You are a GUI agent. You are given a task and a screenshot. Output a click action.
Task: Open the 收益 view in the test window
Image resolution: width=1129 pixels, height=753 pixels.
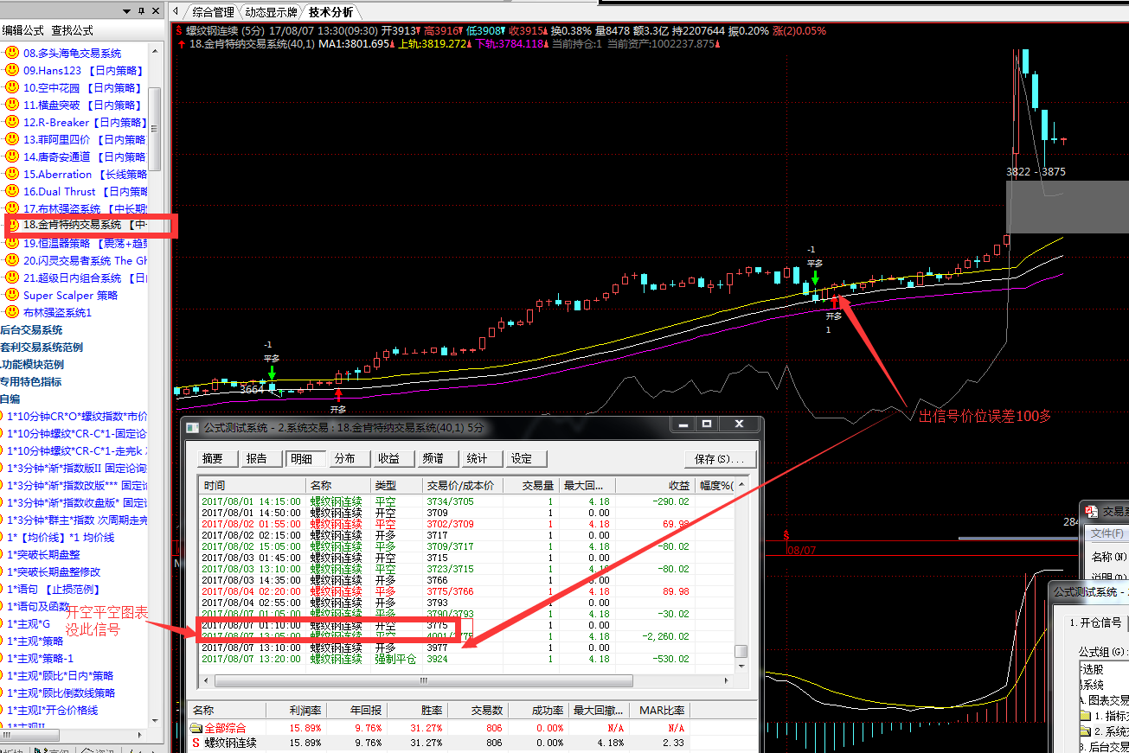click(388, 458)
